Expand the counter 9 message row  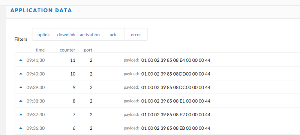pyautogui.click(x=157, y=88)
